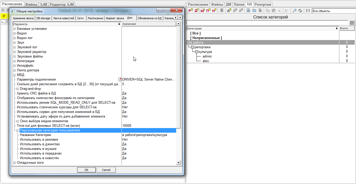
Task: Select the [ Все ] category
Action: coord(195,33)
